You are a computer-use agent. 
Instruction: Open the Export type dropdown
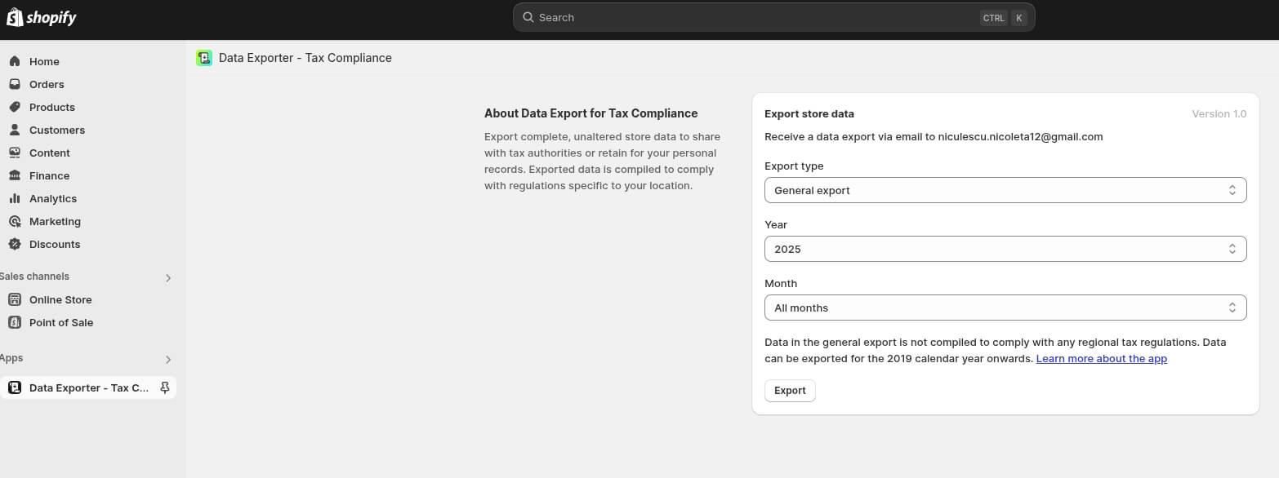(1005, 190)
